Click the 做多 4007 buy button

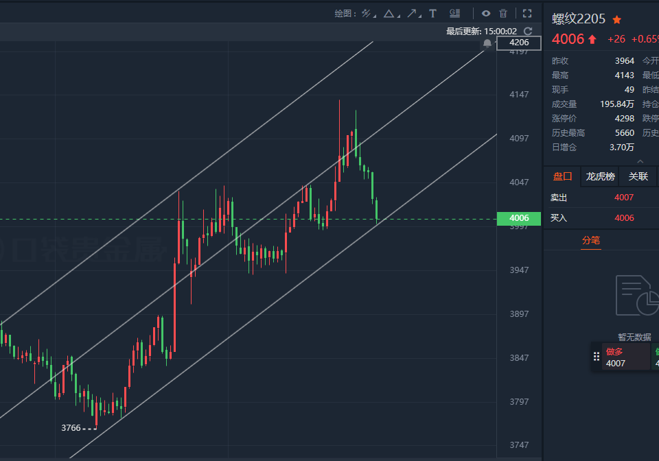[626, 357]
